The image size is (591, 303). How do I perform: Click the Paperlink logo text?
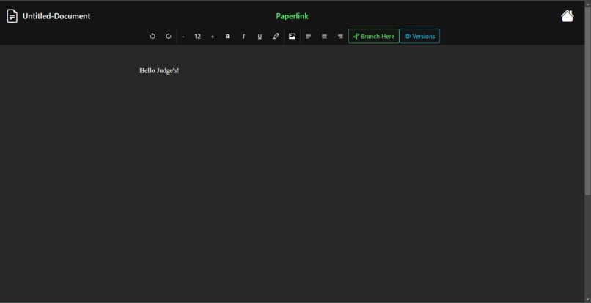point(292,16)
